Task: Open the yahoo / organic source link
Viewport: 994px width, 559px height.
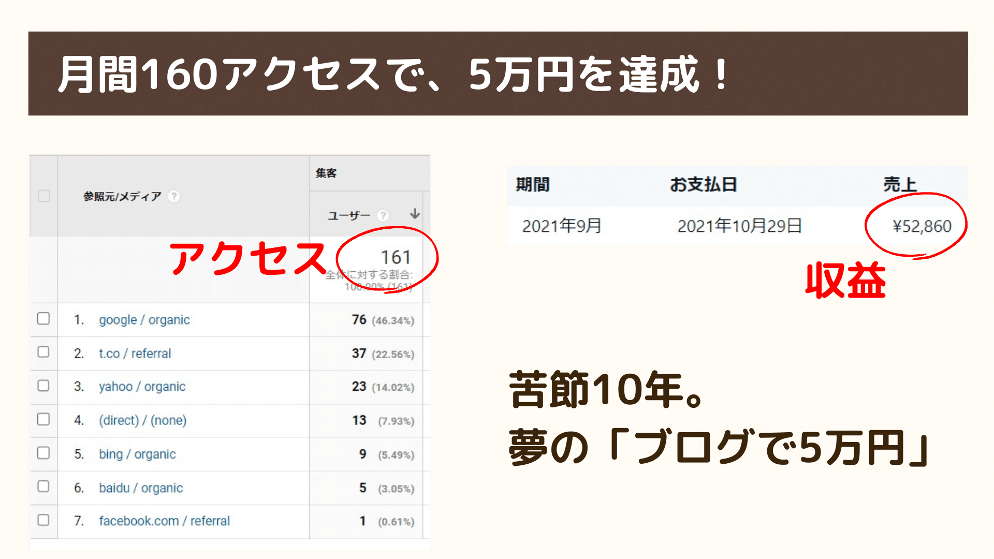Action: 142,387
